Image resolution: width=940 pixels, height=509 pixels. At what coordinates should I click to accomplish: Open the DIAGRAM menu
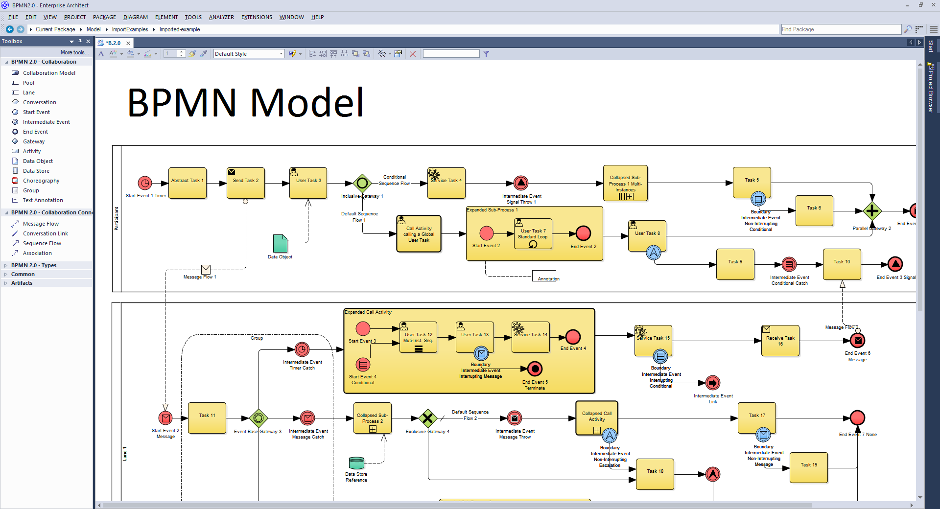coord(135,17)
